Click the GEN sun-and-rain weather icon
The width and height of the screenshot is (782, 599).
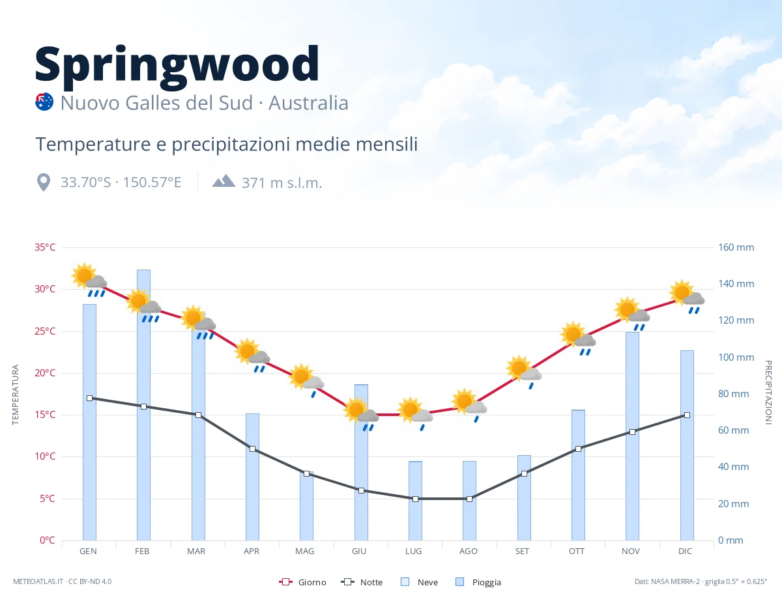(89, 280)
